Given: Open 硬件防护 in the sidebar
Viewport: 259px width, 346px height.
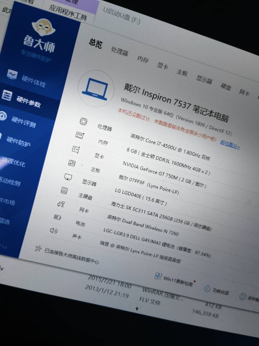Looking at the screenshot, I should click(19, 141).
